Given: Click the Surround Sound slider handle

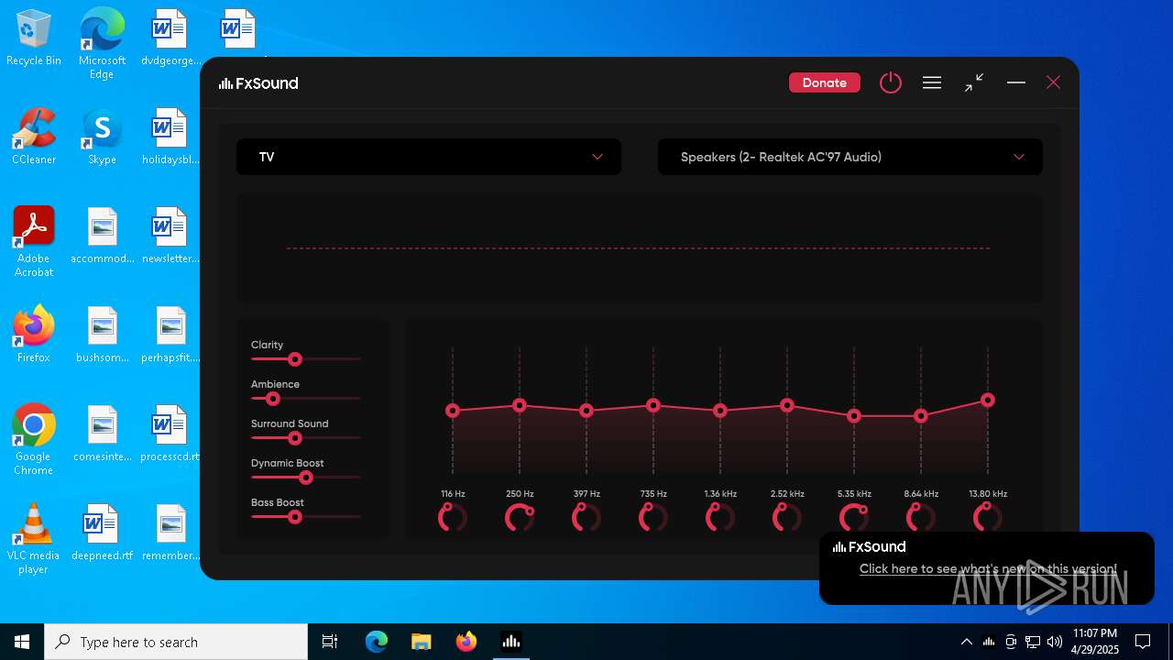Looking at the screenshot, I should pos(295,438).
